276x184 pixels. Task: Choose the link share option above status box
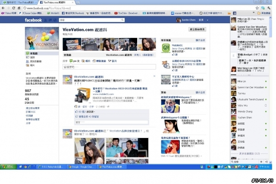[99, 61]
